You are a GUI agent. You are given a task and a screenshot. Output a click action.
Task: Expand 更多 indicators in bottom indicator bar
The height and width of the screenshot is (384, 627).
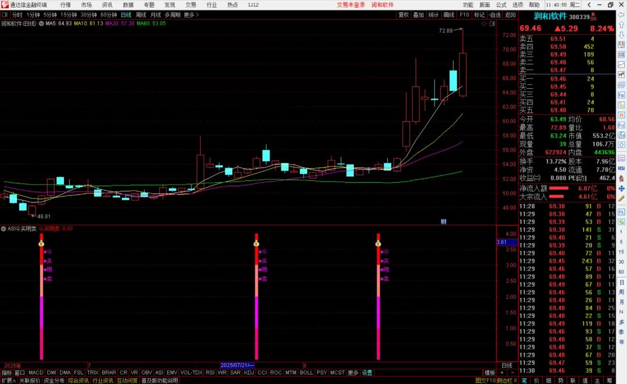(x=353, y=372)
